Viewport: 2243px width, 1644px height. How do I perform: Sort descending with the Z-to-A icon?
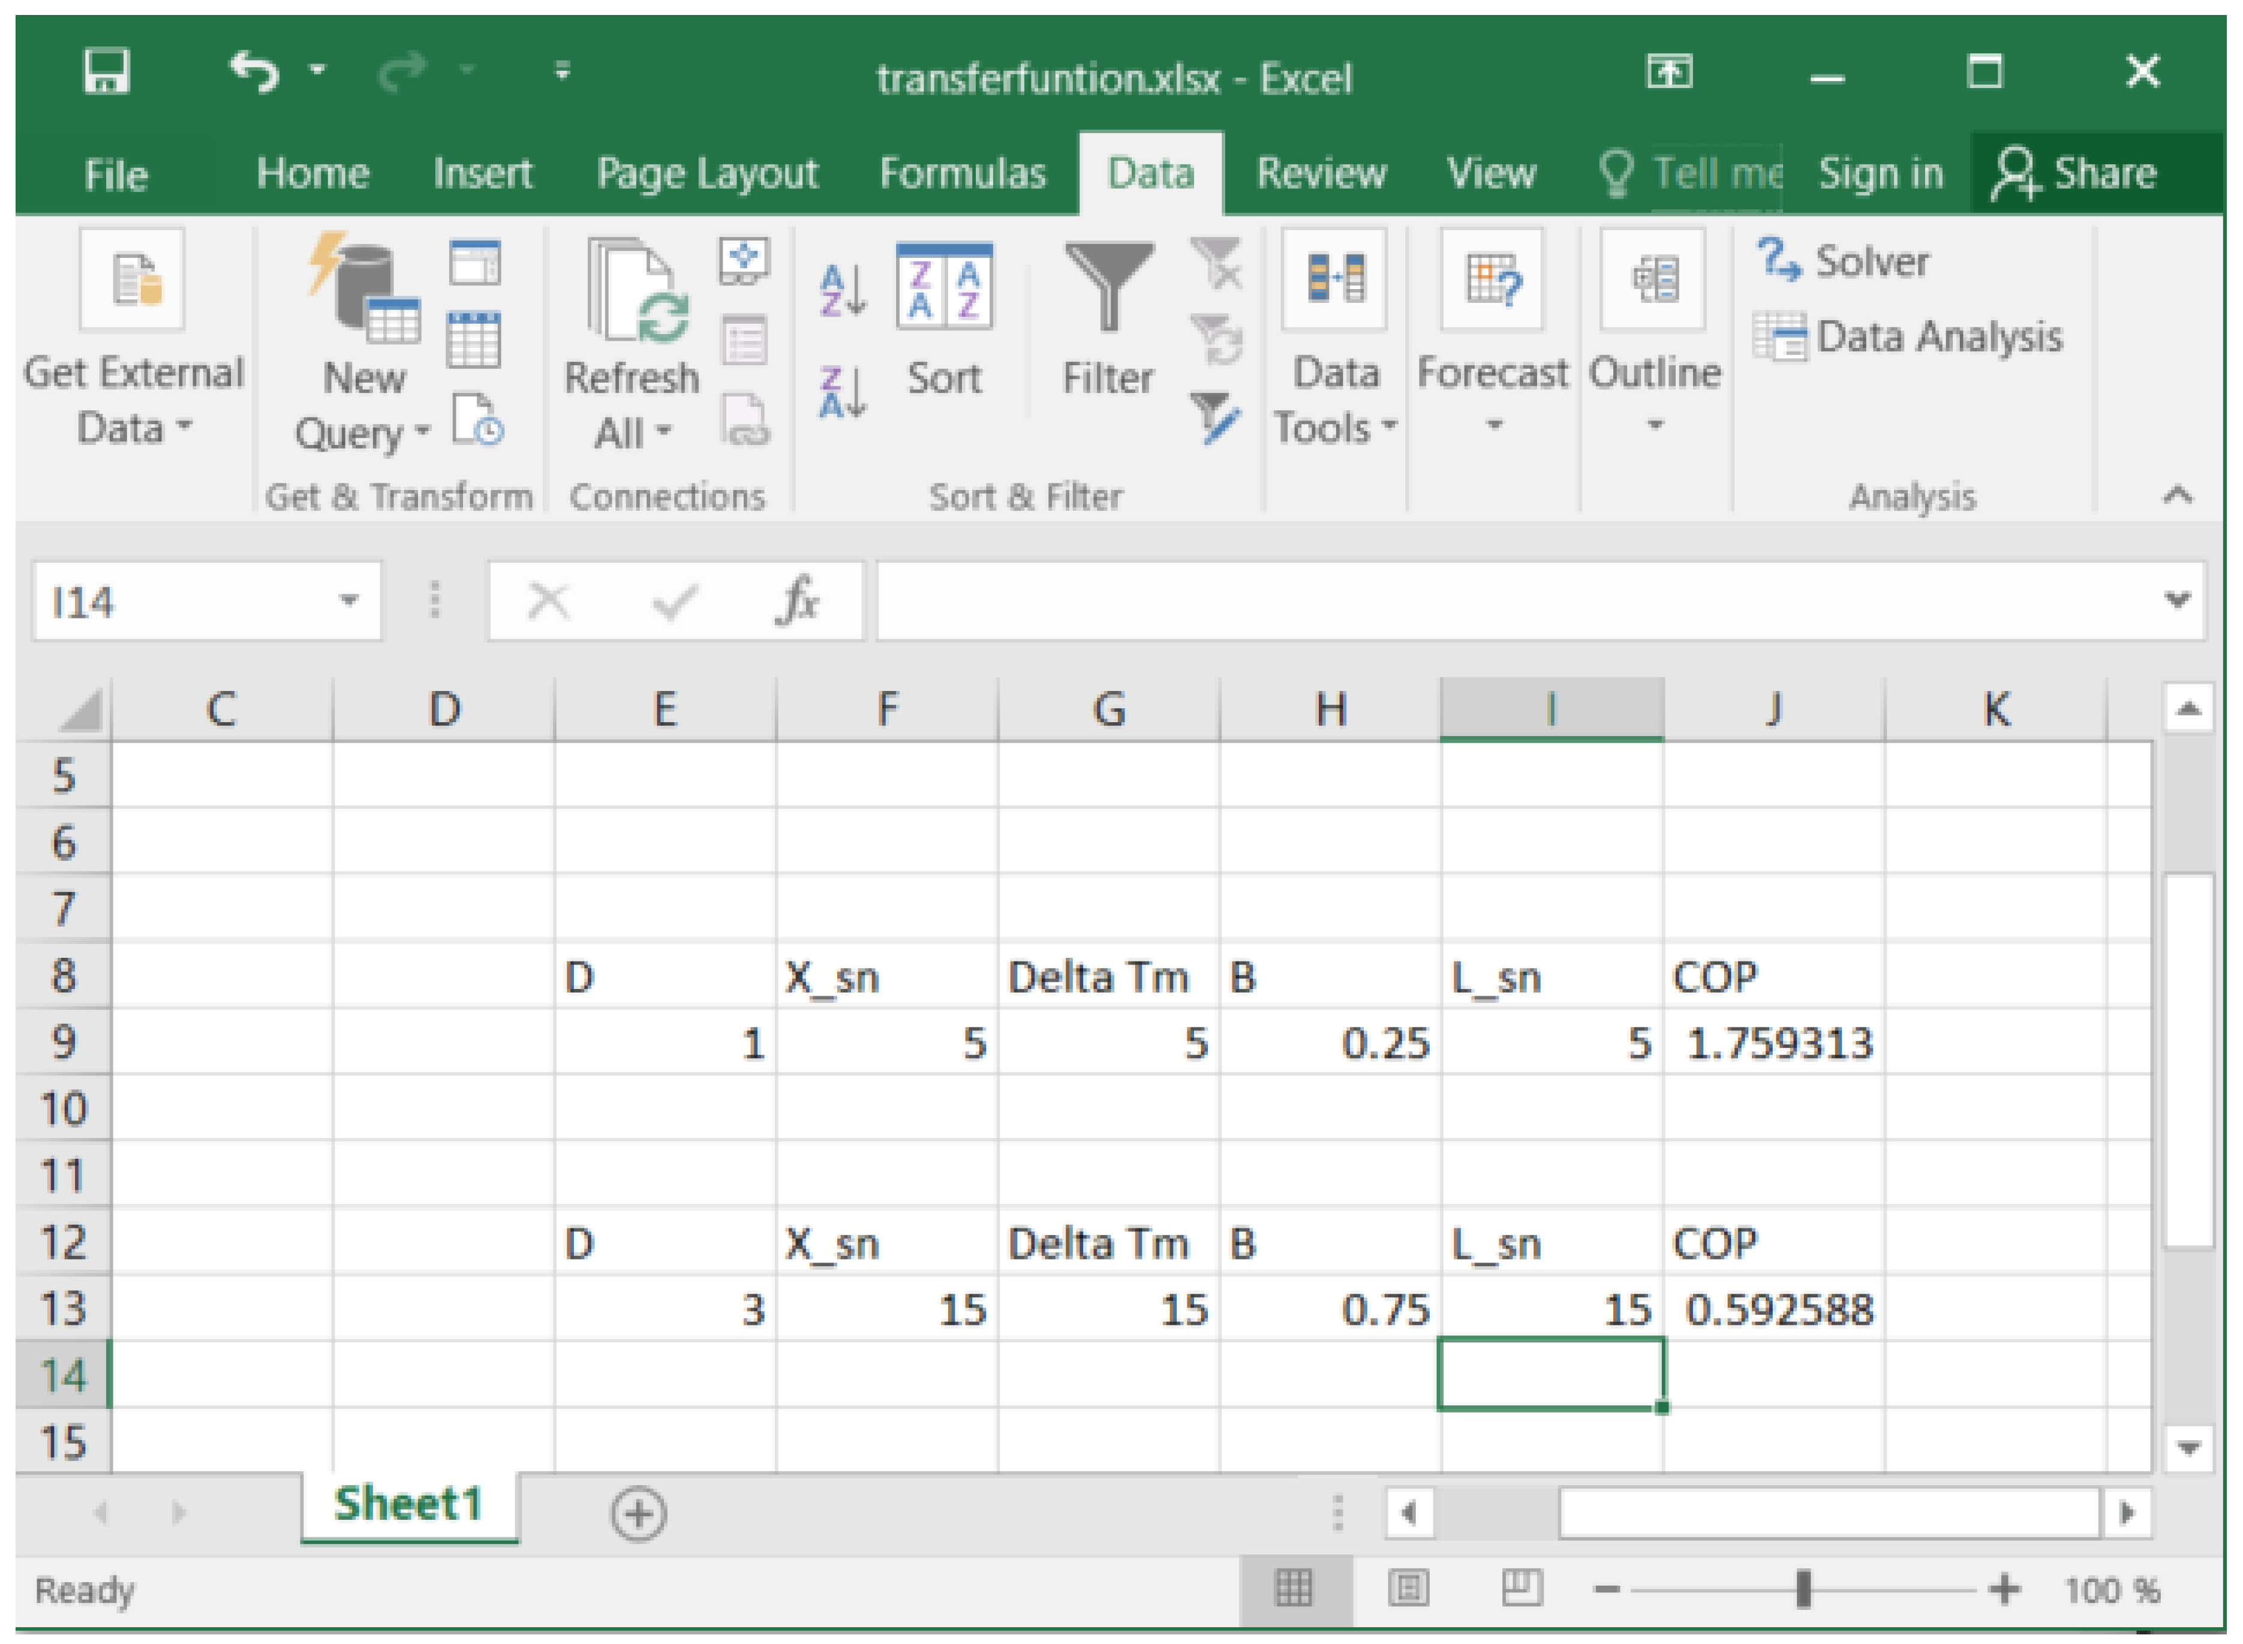point(843,392)
